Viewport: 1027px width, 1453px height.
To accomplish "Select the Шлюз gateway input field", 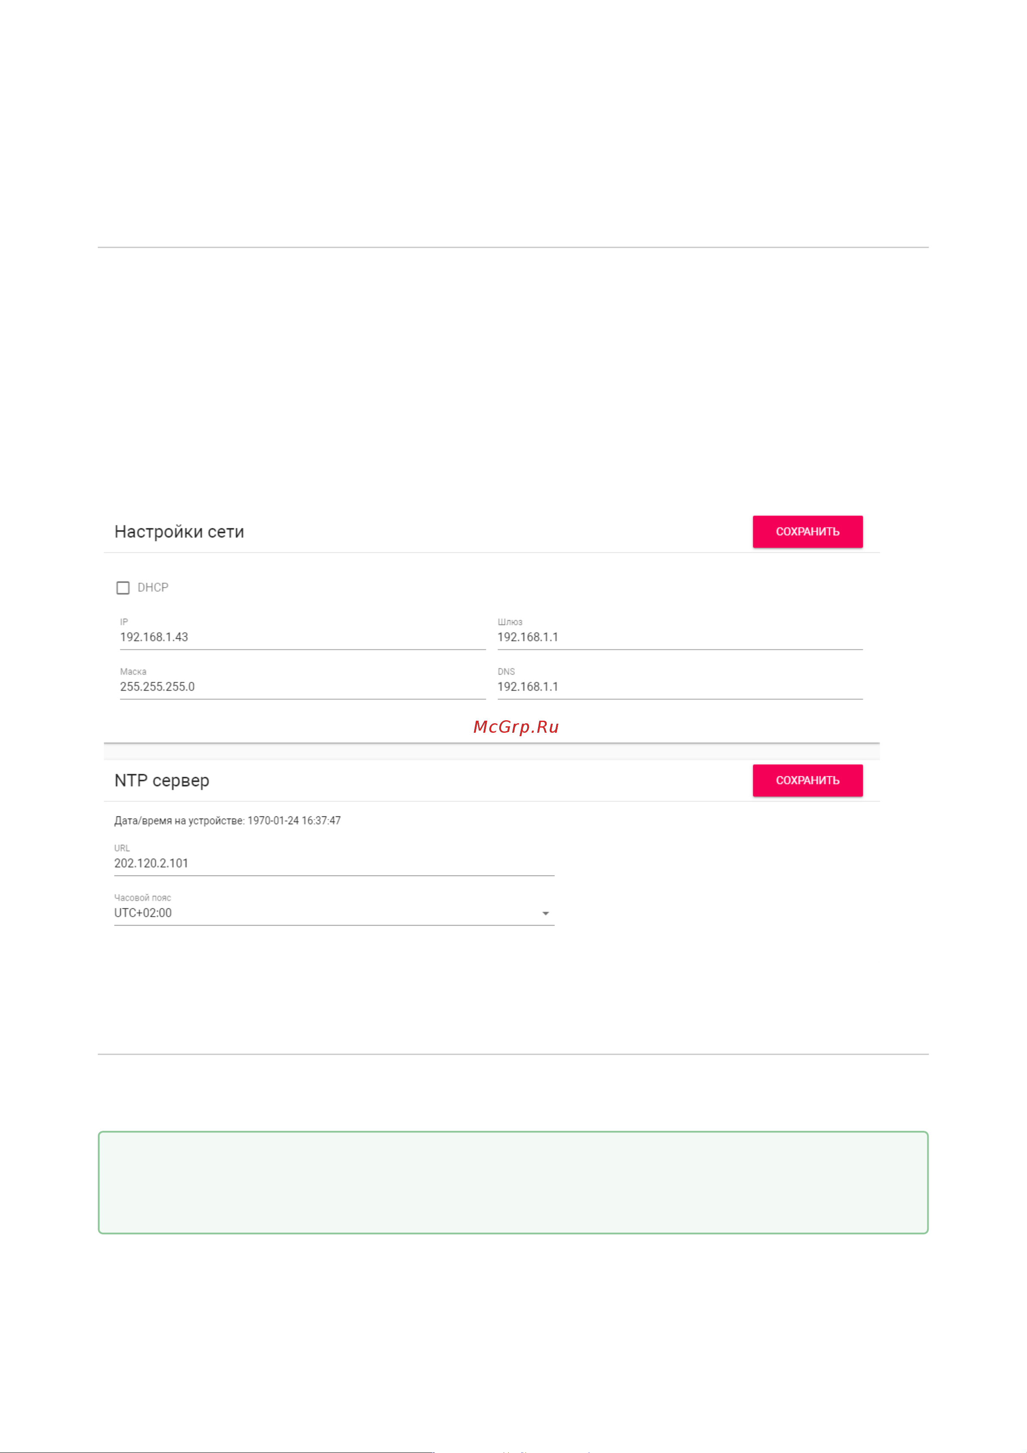I will pos(679,637).
